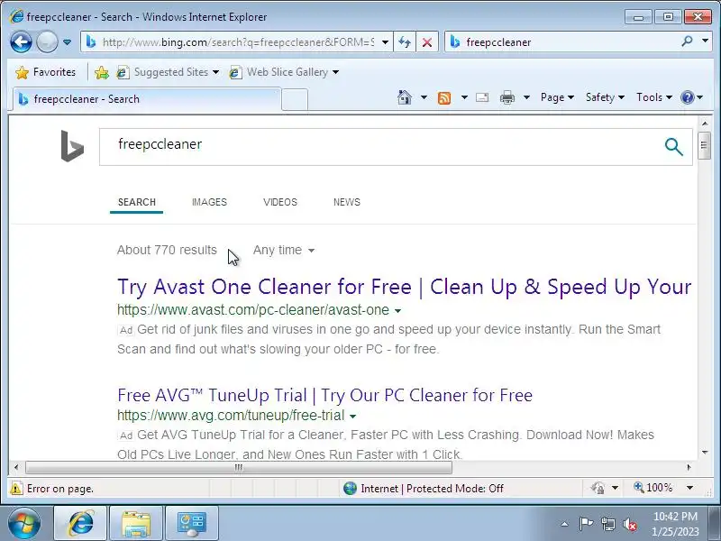
Task: Open Windows Explorer from taskbar
Action: click(136, 524)
